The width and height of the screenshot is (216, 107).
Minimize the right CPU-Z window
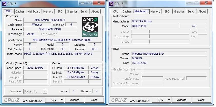190,3
